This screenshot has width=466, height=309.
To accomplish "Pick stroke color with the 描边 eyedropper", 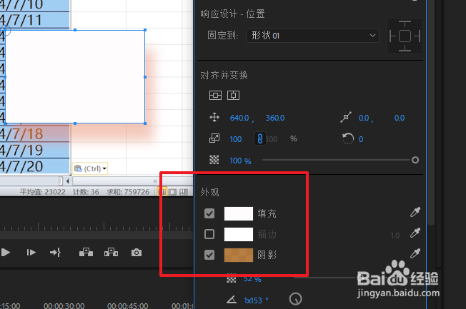I will click(x=415, y=233).
